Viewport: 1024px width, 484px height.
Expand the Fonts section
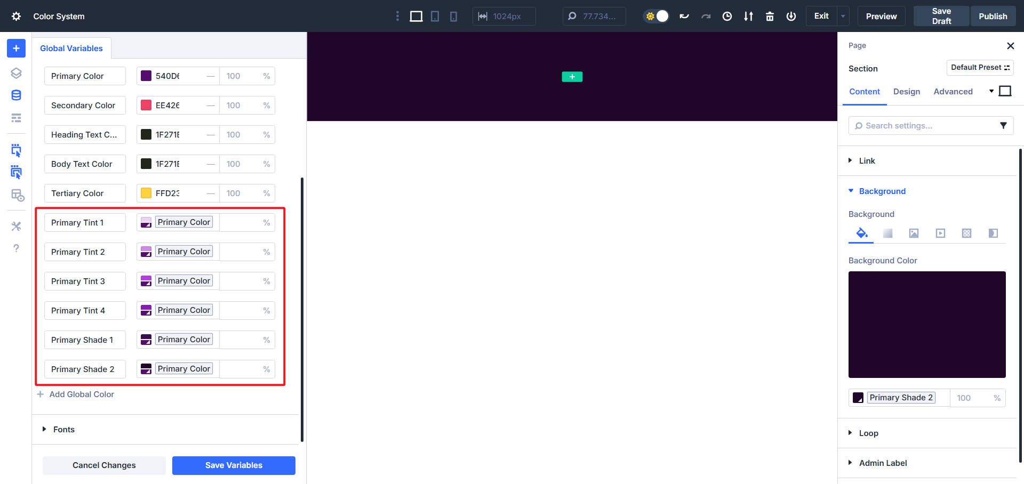(x=63, y=429)
